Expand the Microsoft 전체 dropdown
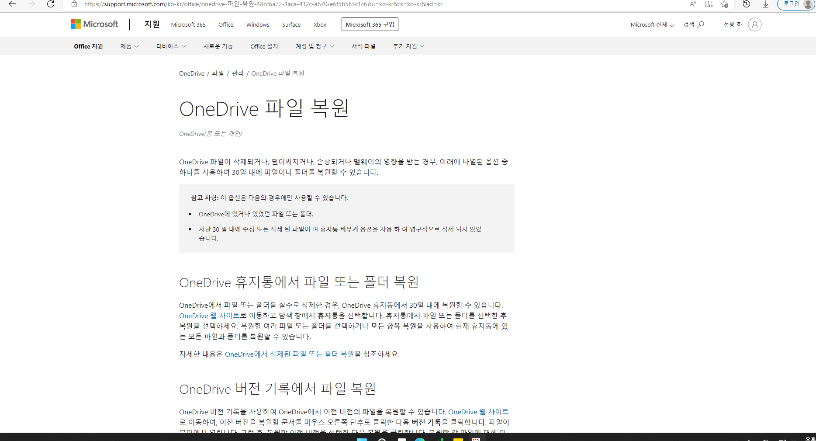Viewport: 816px width, 441px height. [652, 24]
